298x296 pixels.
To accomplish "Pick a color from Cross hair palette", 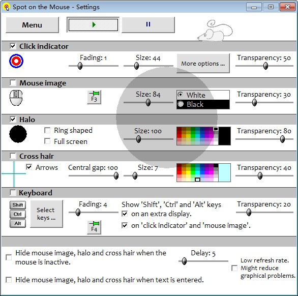I will pos(197,172).
